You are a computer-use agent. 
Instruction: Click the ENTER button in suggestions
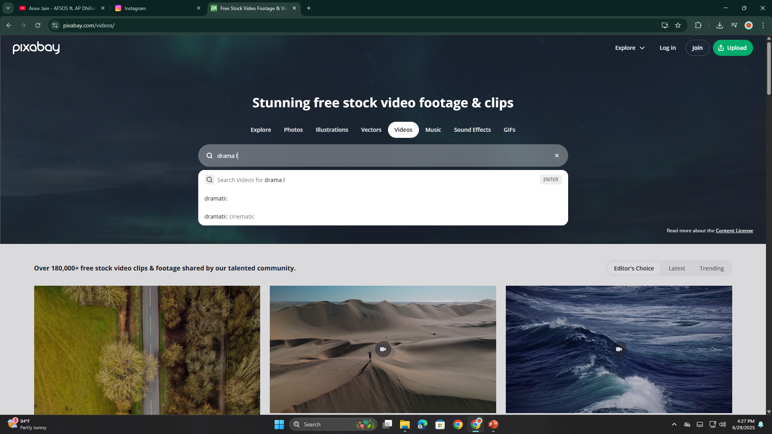point(550,180)
